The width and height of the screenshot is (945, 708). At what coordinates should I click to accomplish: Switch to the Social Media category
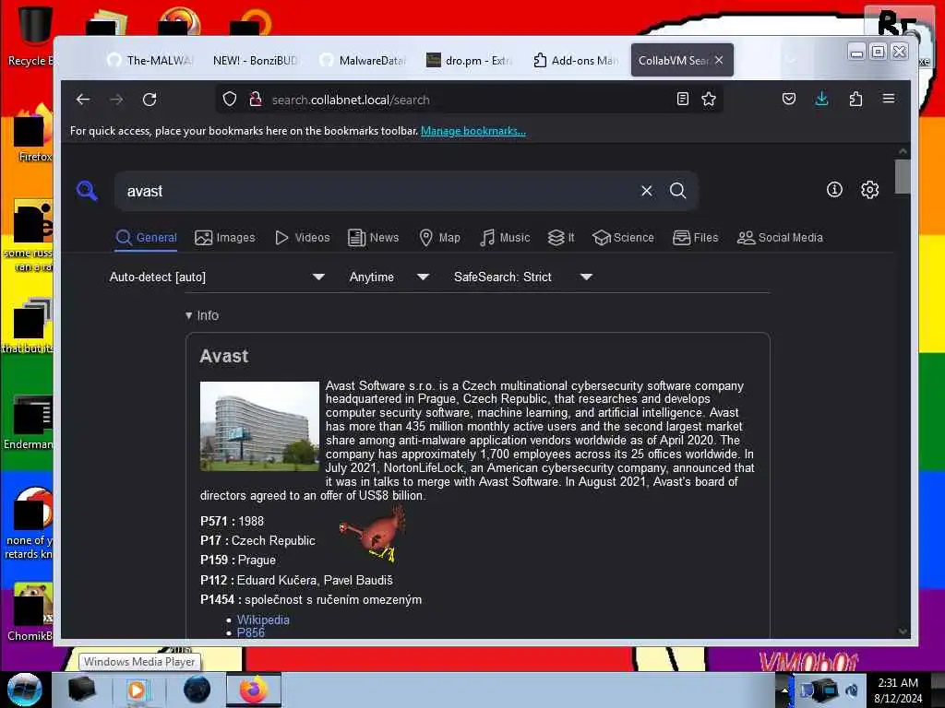pos(779,238)
